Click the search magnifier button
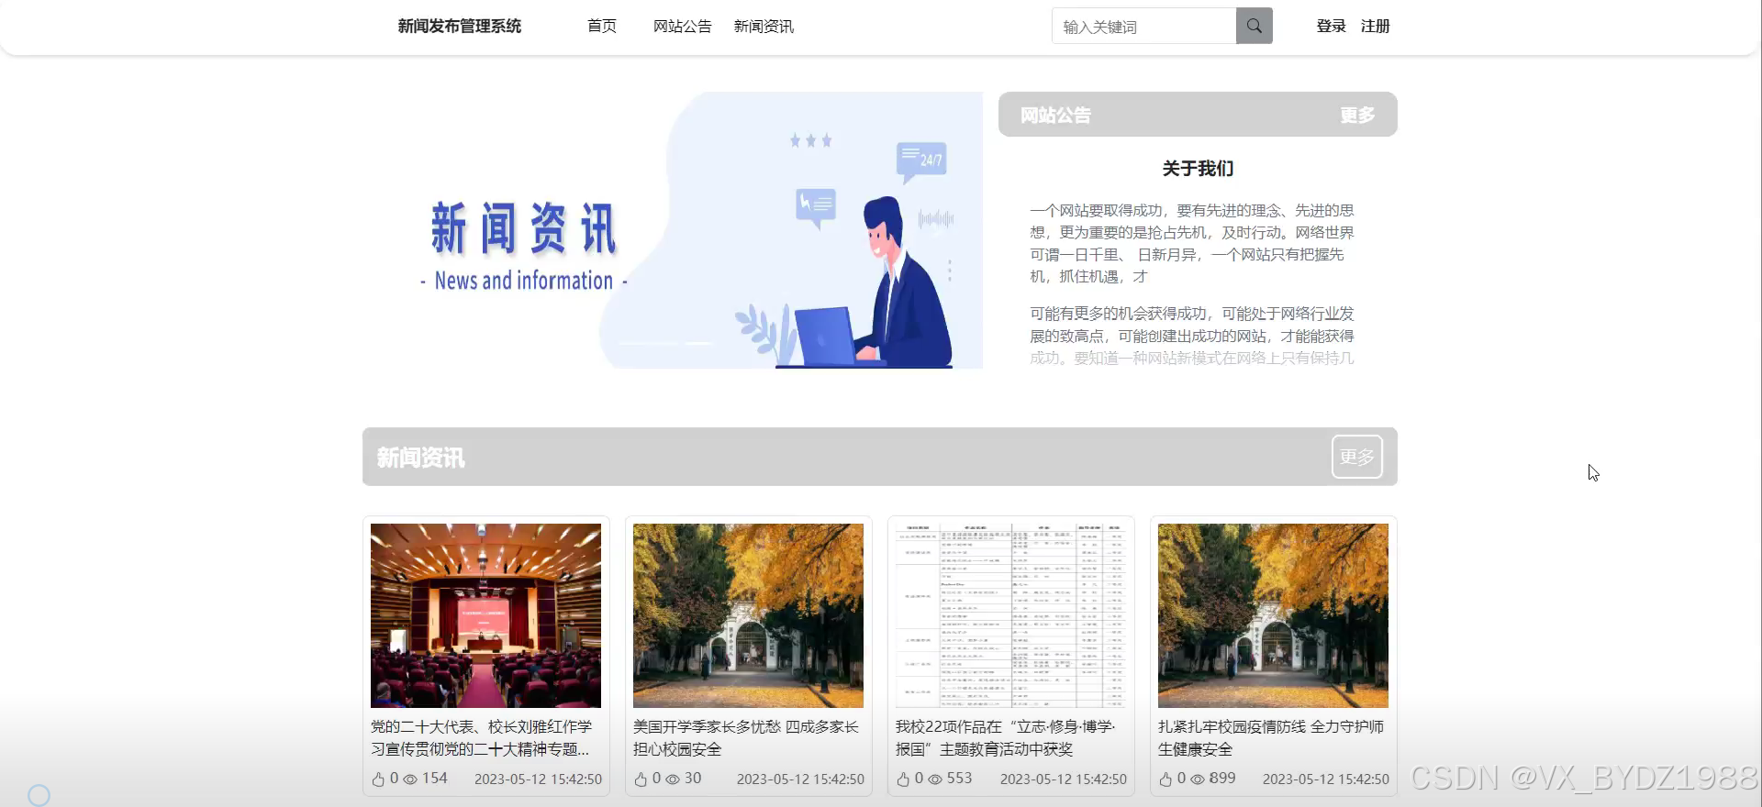This screenshot has height=807, width=1762. coord(1254,26)
